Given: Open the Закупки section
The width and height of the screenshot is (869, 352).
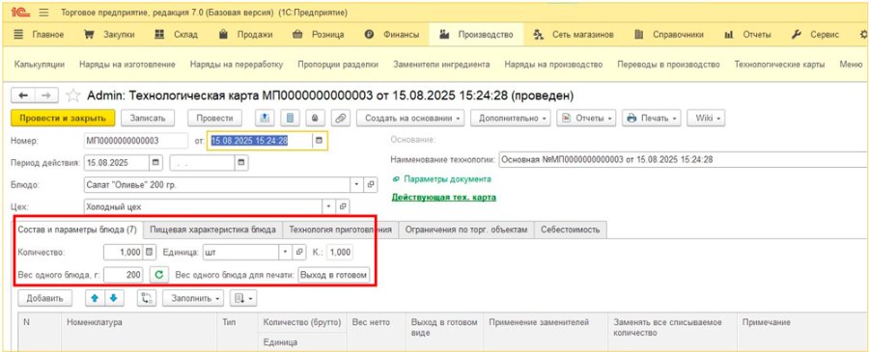Looking at the screenshot, I should click(109, 35).
